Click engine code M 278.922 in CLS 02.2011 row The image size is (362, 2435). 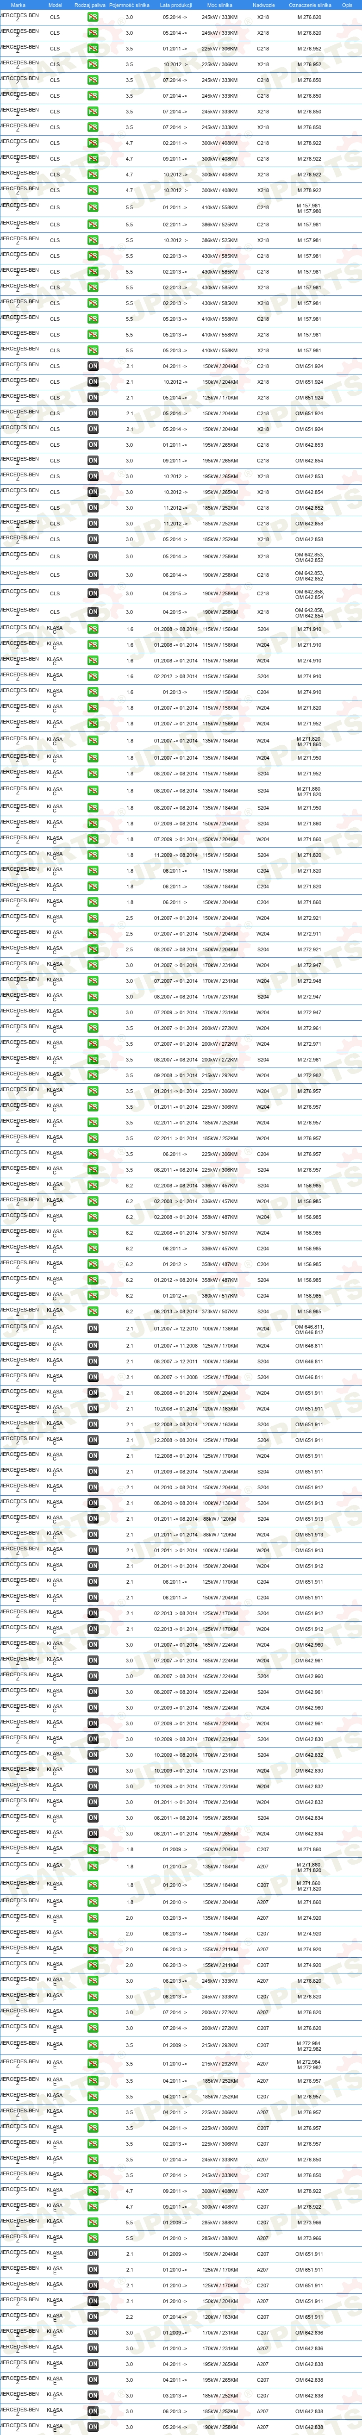[x=309, y=144]
